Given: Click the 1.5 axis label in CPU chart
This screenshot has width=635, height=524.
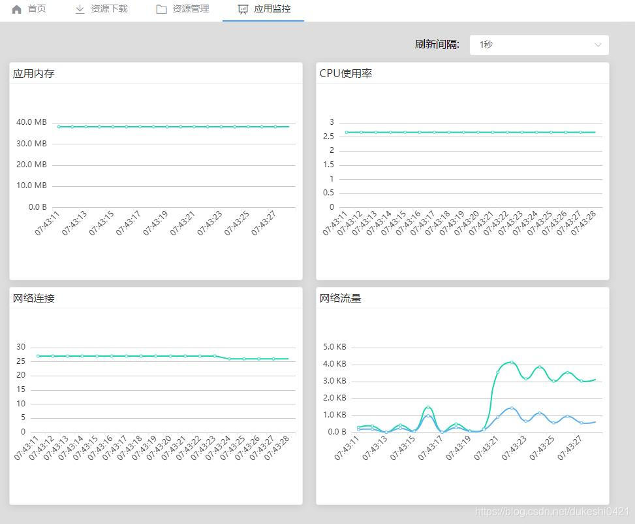Looking at the screenshot, I should tap(329, 165).
